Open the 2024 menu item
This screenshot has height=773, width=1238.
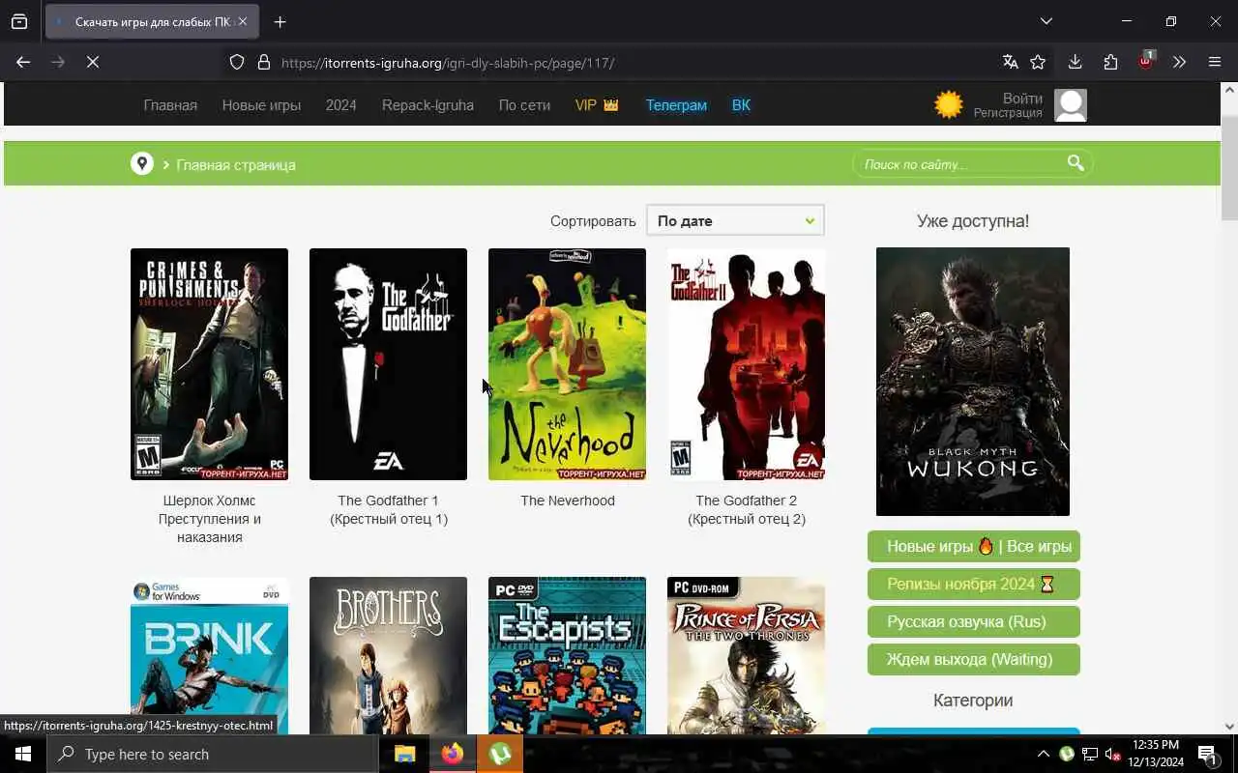pyautogui.click(x=340, y=105)
